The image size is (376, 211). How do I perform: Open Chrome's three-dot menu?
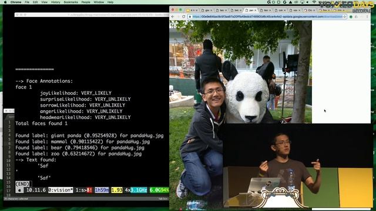click(x=367, y=16)
